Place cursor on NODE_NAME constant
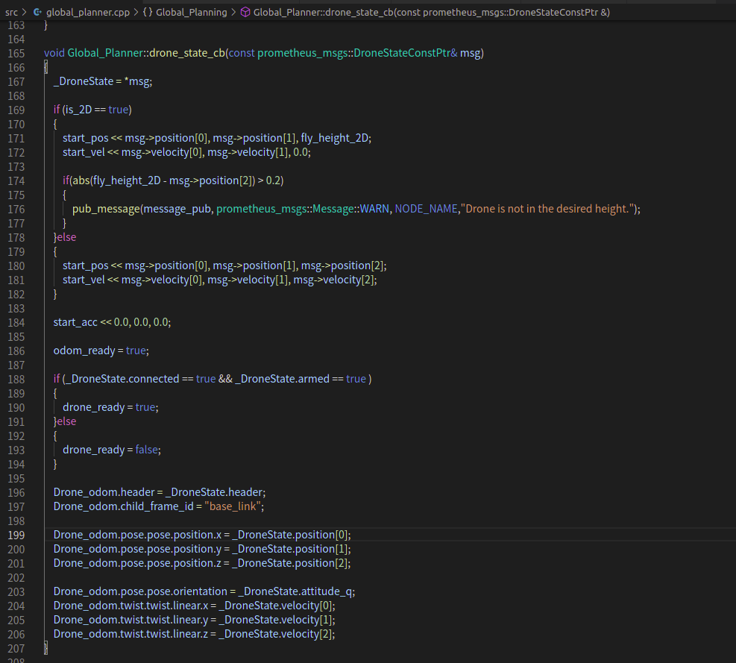Image resolution: width=736 pixels, height=663 pixels. point(427,209)
